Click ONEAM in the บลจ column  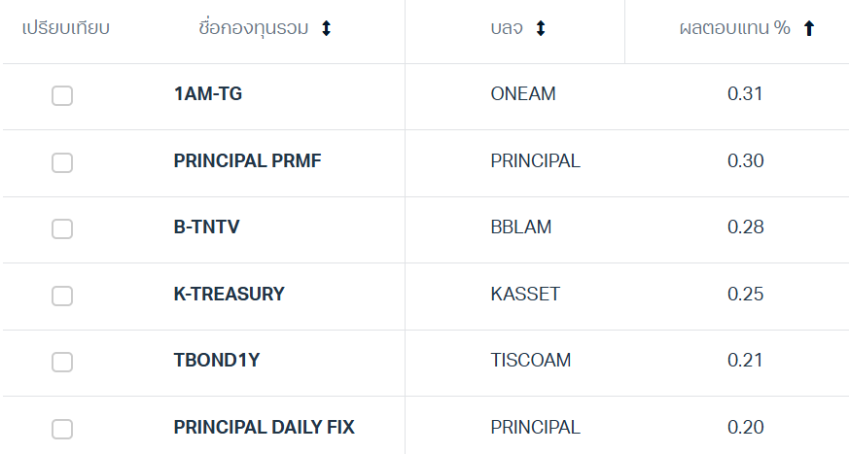point(523,94)
